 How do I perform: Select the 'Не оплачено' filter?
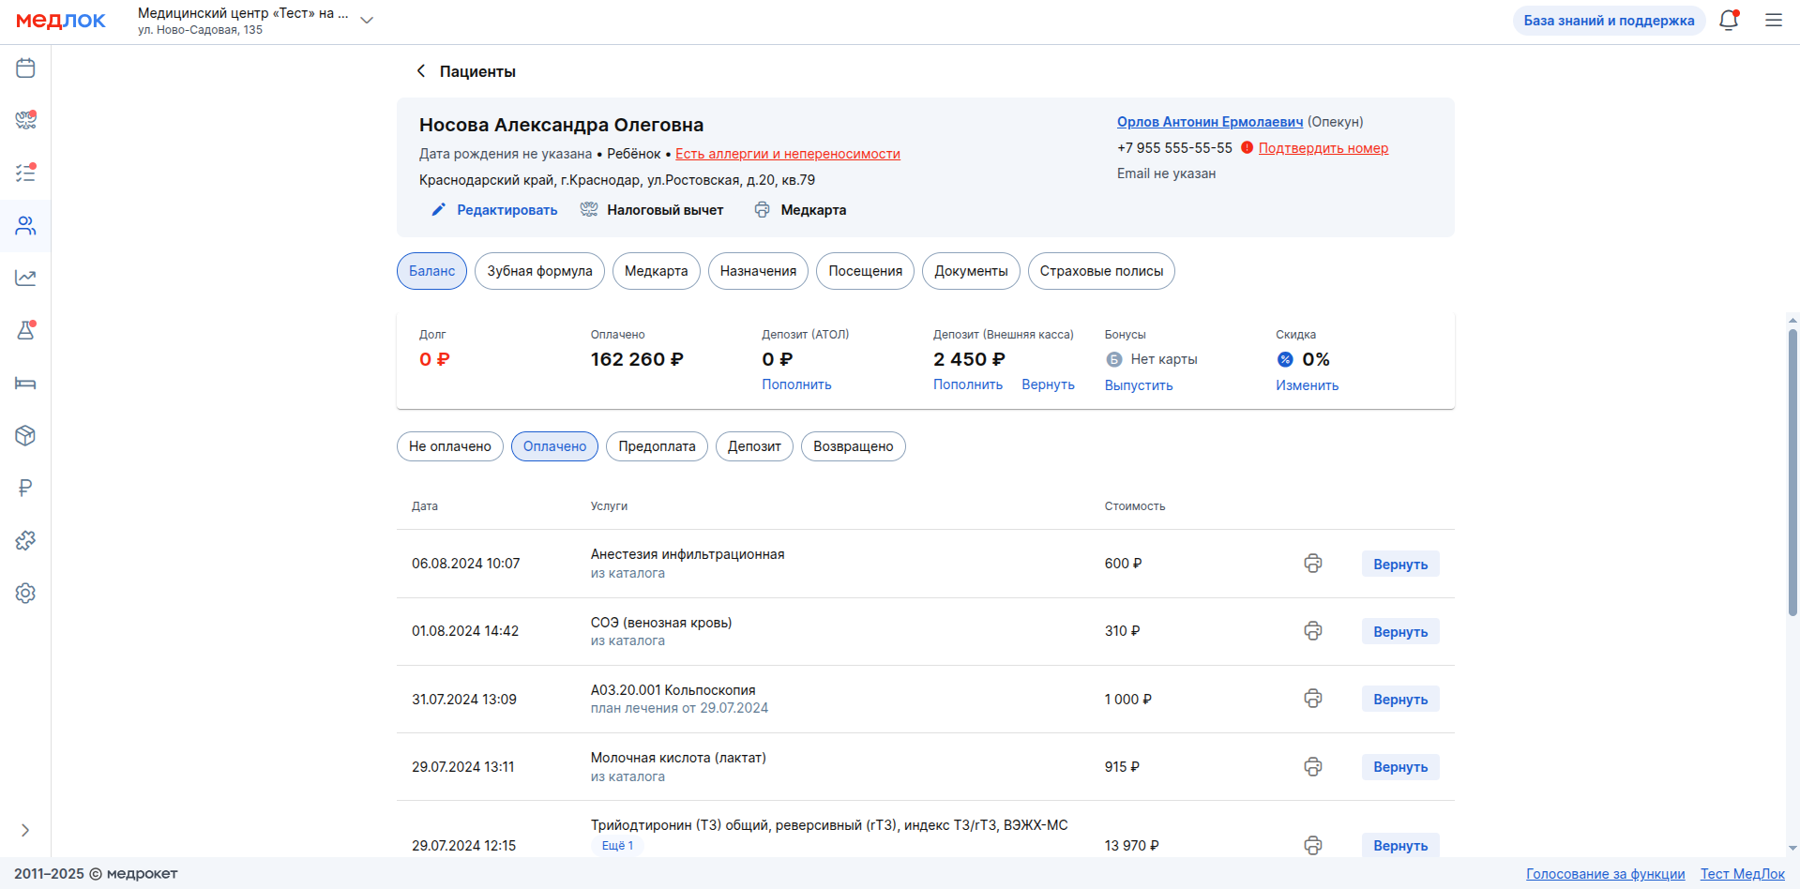coord(449,446)
